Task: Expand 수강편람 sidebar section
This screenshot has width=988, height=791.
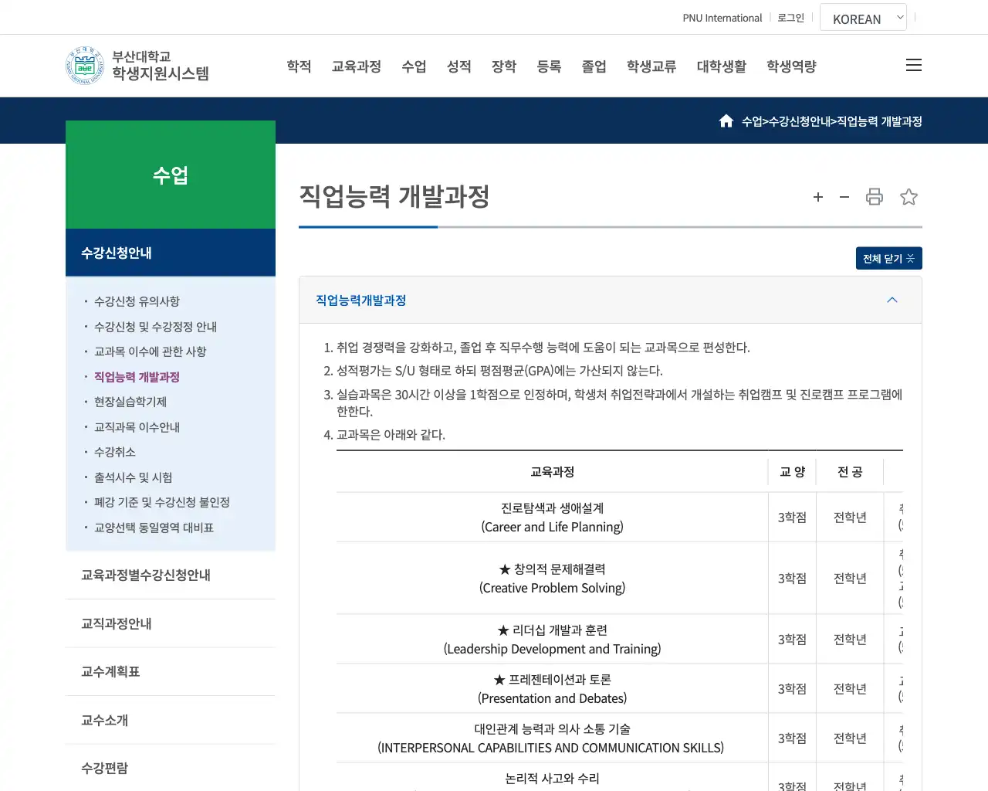Action: click(171, 768)
